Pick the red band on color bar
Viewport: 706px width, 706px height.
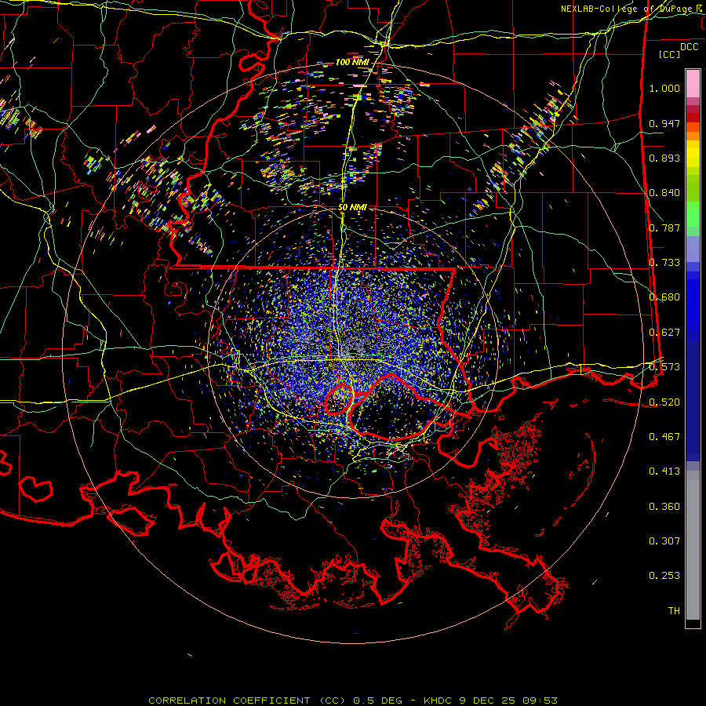[x=693, y=118]
